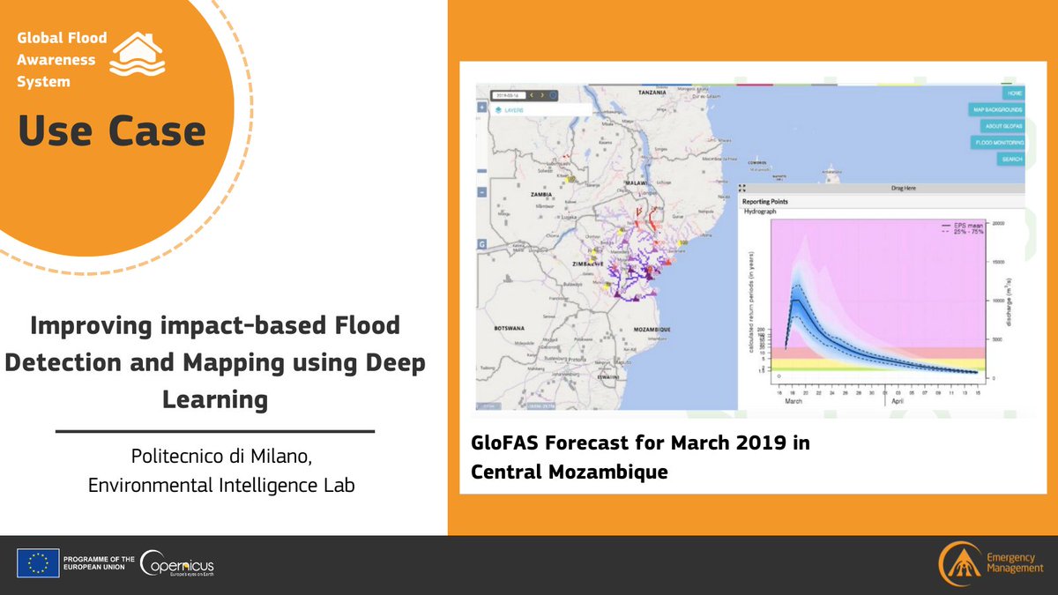This screenshot has width=1058, height=595.
Task: Click the Copernicus logo in footer
Action: click(177, 564)
